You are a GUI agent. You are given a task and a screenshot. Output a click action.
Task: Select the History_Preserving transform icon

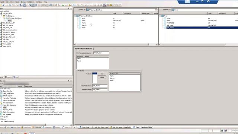pyautogui.click(x=1, y=100)
